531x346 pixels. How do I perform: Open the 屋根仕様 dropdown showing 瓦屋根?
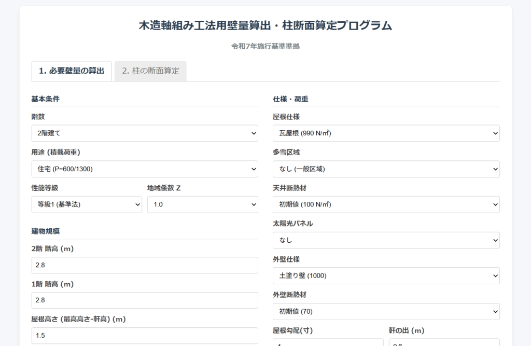[386, 133]
